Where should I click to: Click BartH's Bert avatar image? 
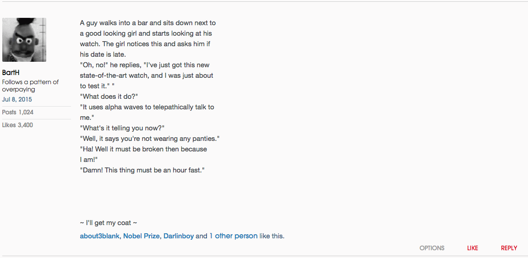(24, 40)
